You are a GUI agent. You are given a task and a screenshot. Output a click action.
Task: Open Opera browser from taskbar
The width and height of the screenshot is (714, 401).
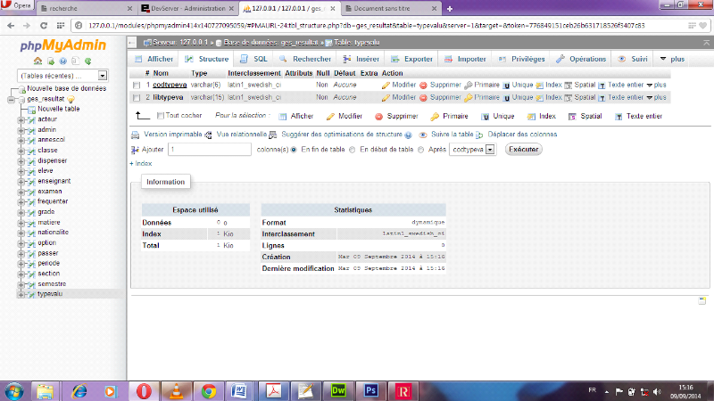(144, 391)
